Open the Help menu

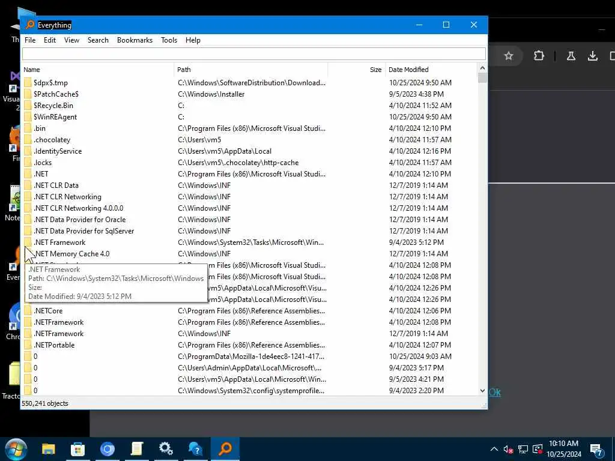[193, 40]
